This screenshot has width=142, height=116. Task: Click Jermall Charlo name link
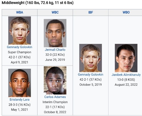click(55, 50)
